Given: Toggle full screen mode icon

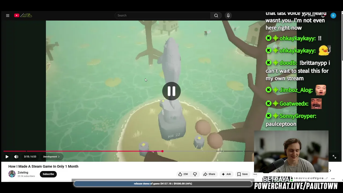Looking at the screenshot, I should (334, 157).
